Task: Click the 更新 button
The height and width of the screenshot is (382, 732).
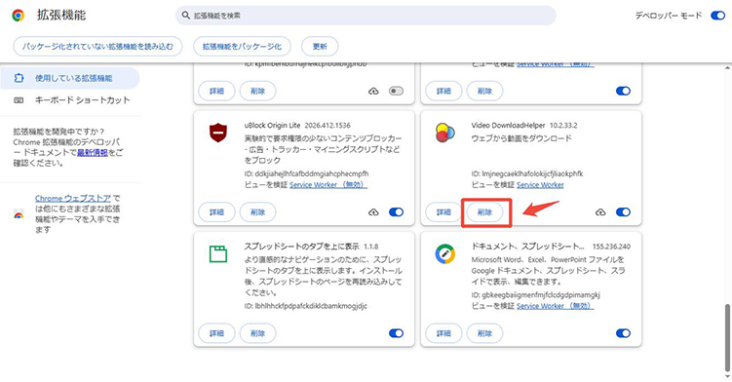Action: [320, 46]
